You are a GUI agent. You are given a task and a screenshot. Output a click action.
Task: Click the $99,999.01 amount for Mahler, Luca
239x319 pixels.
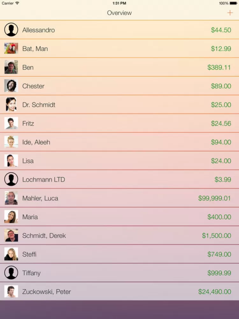click(x=214, y=198)
